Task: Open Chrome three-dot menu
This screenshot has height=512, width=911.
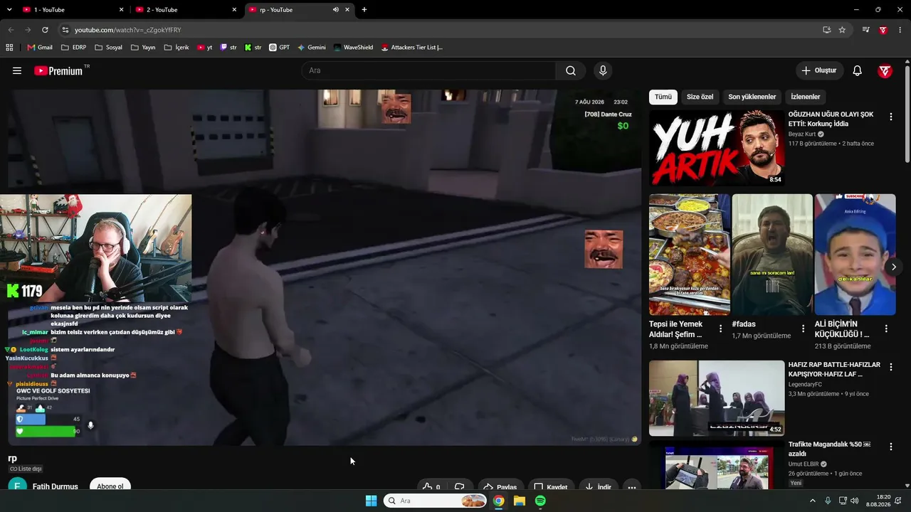Action: tap(900, 30)
